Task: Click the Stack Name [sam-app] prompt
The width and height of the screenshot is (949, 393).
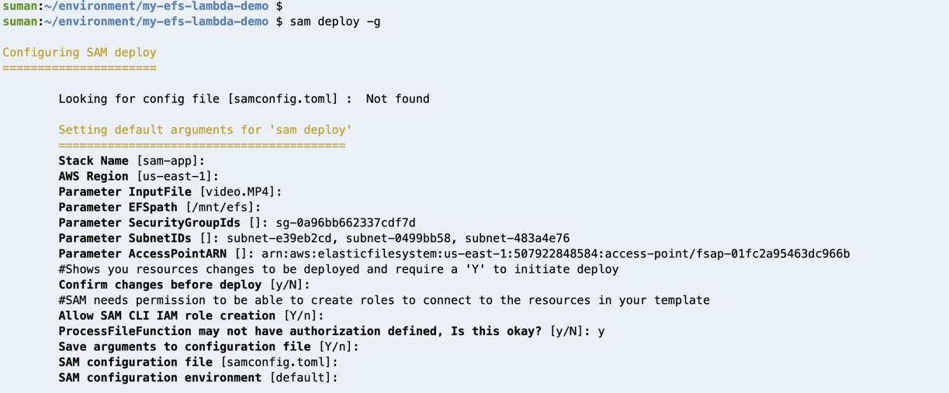Action: tap(132, 161)
